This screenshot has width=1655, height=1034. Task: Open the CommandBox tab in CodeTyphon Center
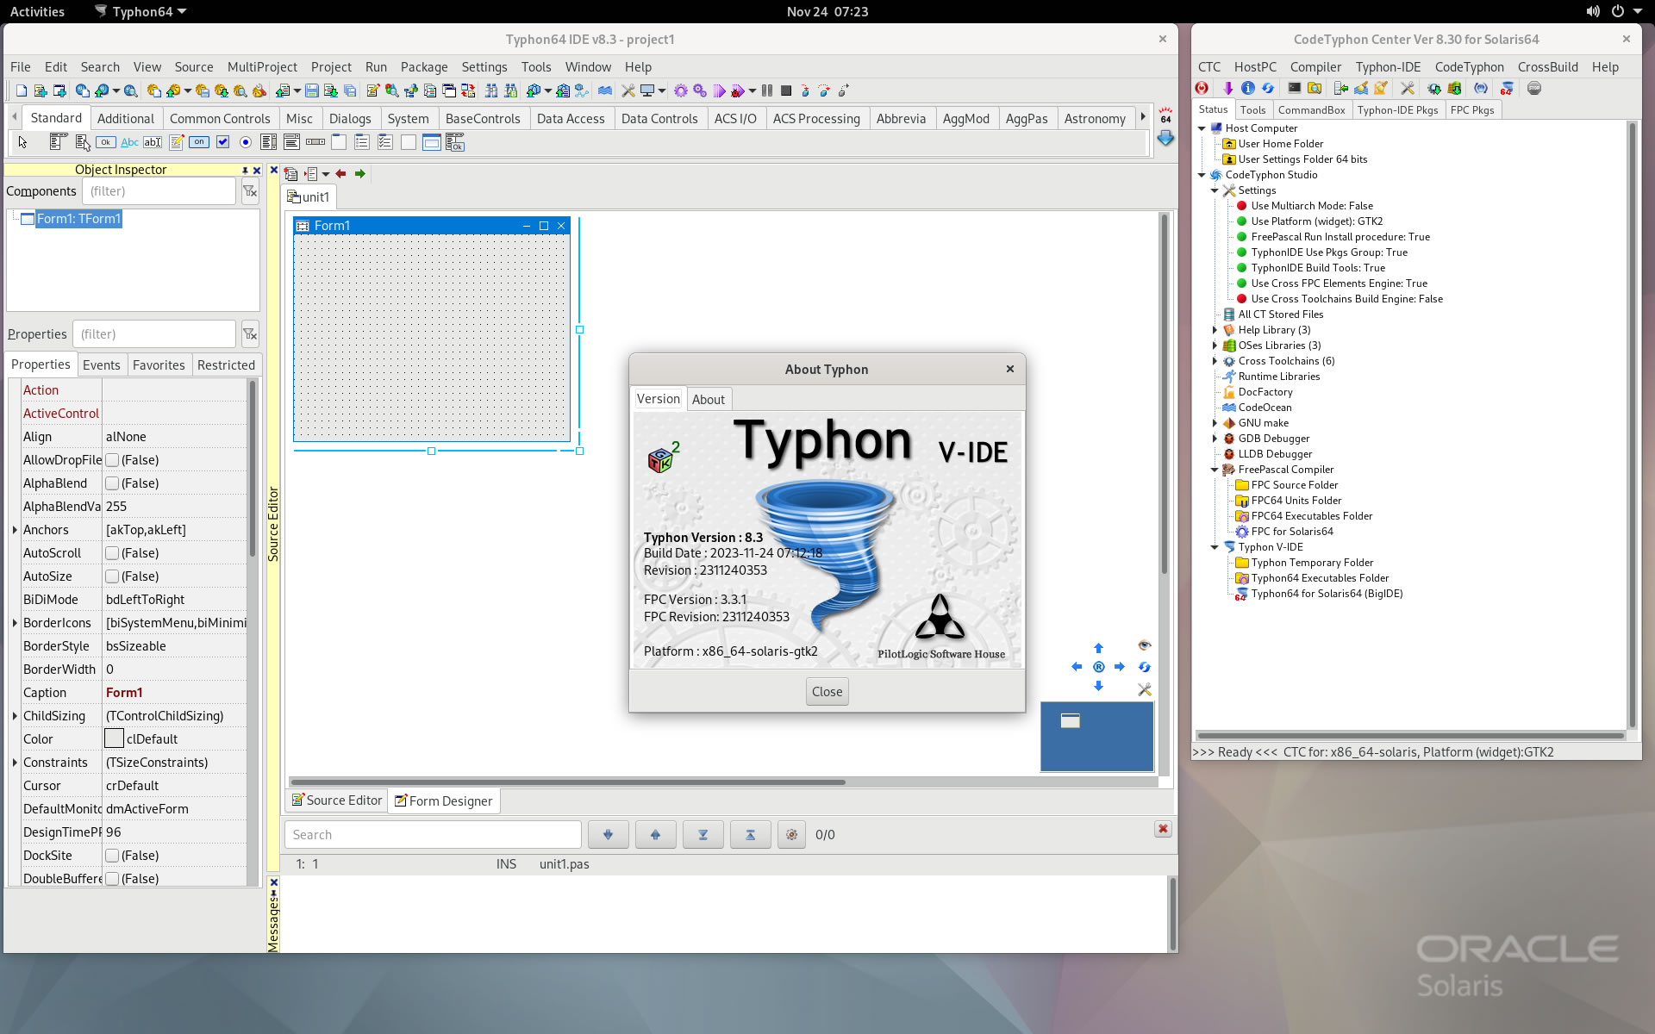pos(1311,109)
